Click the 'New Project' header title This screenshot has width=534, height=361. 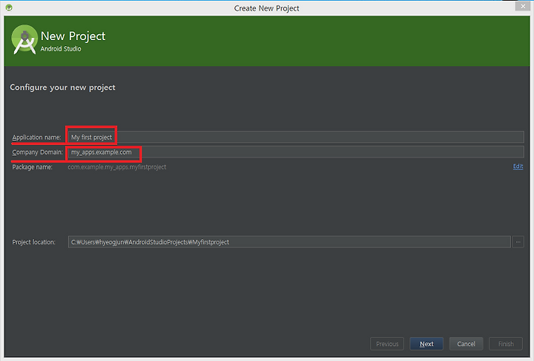point(73,36)
